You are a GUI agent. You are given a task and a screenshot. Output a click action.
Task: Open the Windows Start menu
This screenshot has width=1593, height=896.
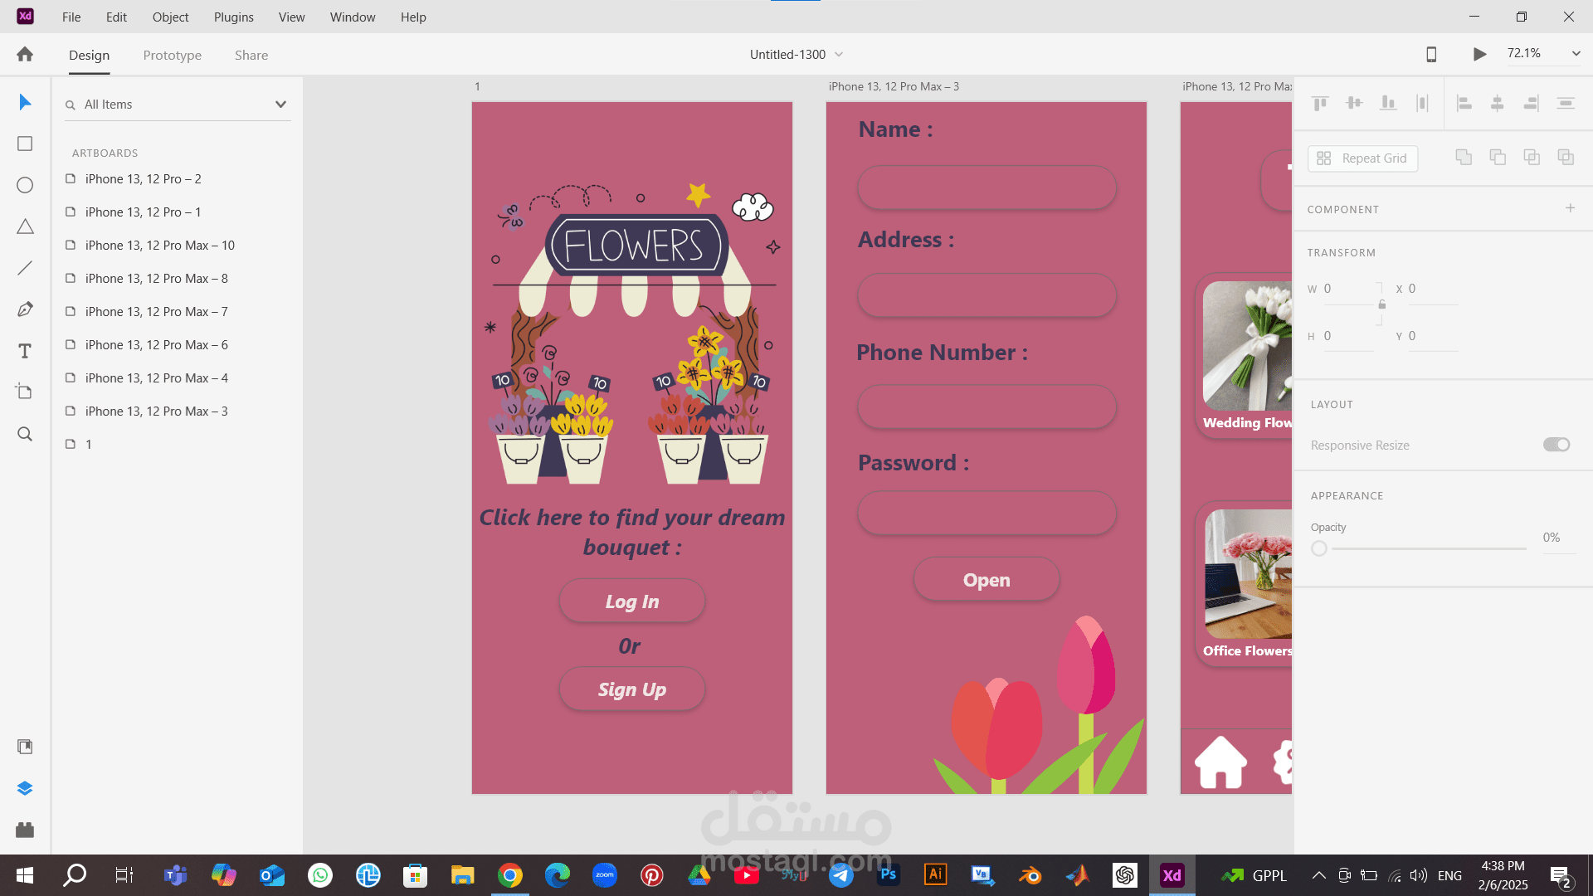25,874
